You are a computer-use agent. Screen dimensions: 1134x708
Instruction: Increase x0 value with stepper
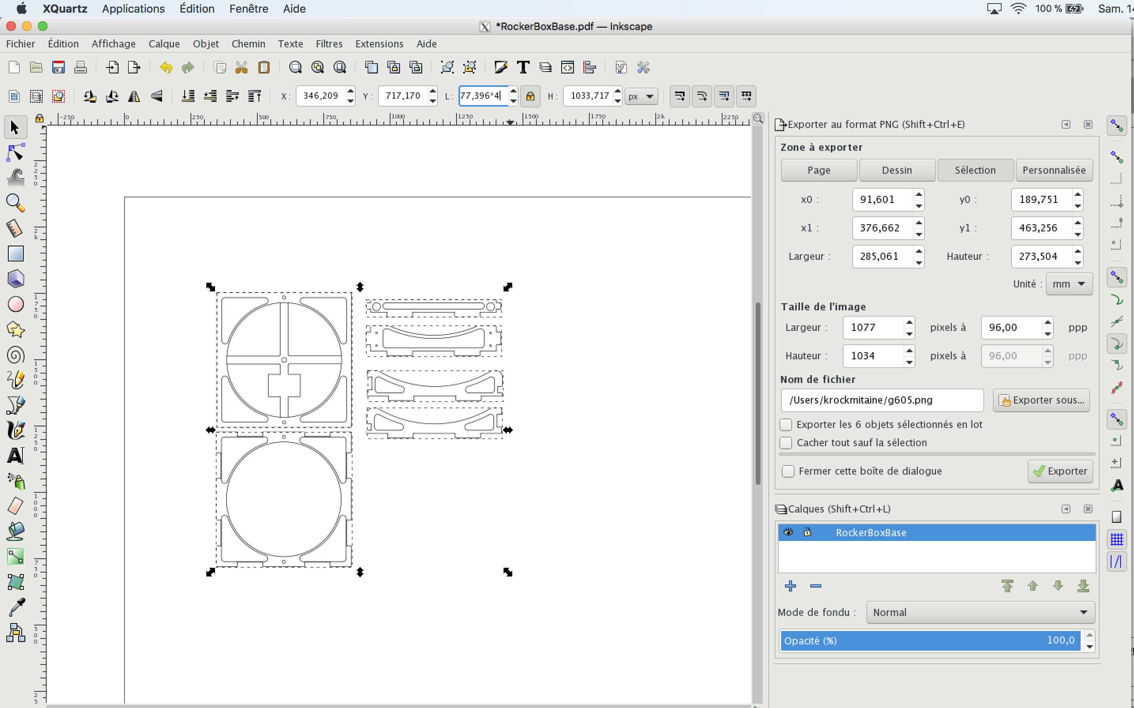919,194
